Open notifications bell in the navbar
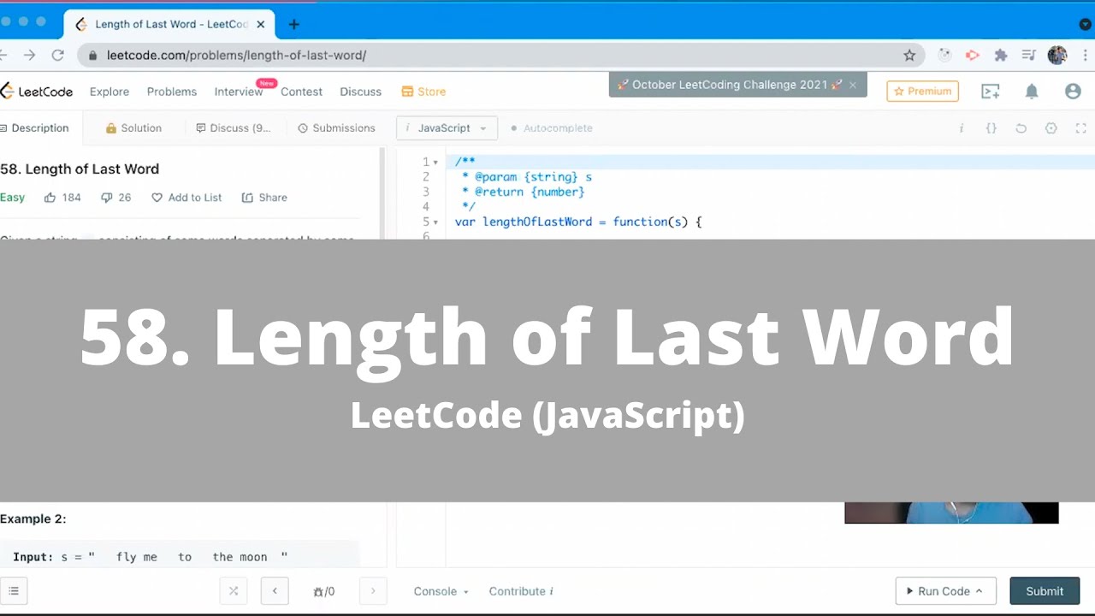The image size is (1095, 616). pyautogui.click(x=1032, y=92)
